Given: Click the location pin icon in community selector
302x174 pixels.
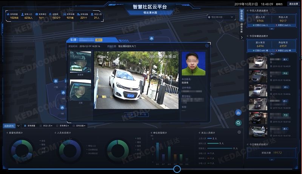Looking at the screenshot, I should [x=209, y=17].
